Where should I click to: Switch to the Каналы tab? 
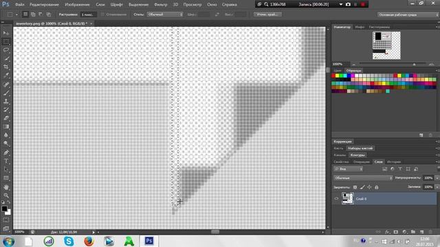(340, 155)
